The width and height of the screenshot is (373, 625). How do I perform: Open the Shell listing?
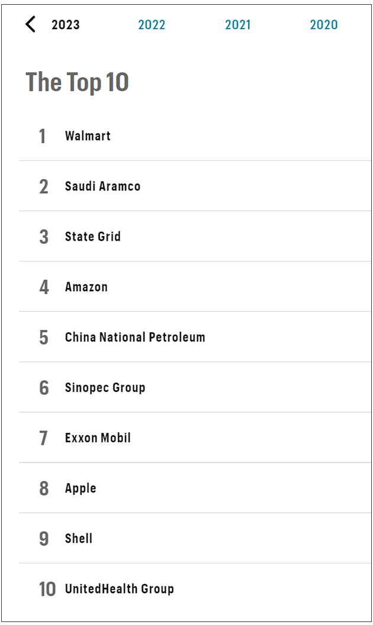pos(79,539)
